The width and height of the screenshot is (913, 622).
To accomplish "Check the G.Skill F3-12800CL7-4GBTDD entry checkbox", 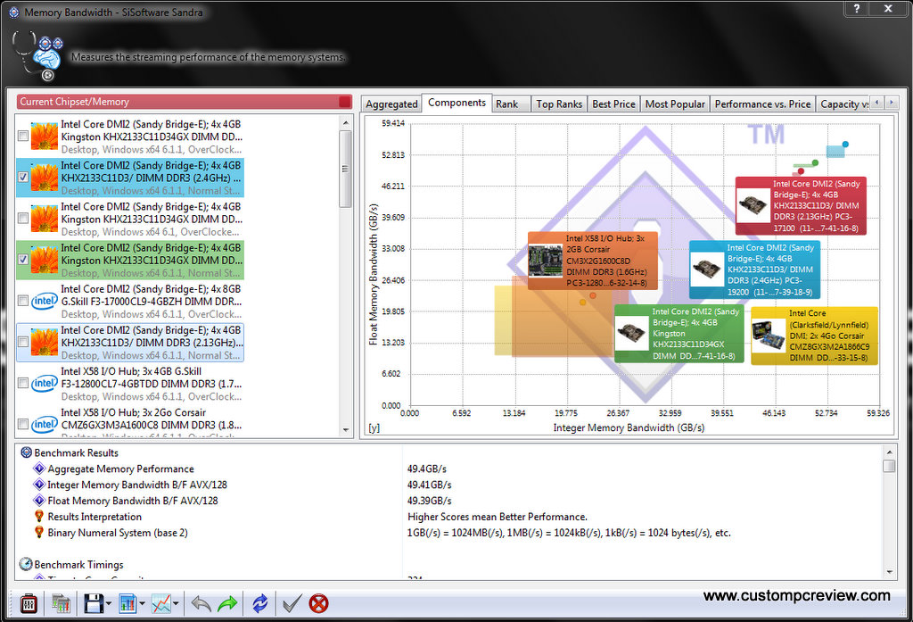I will coord(23,383).
